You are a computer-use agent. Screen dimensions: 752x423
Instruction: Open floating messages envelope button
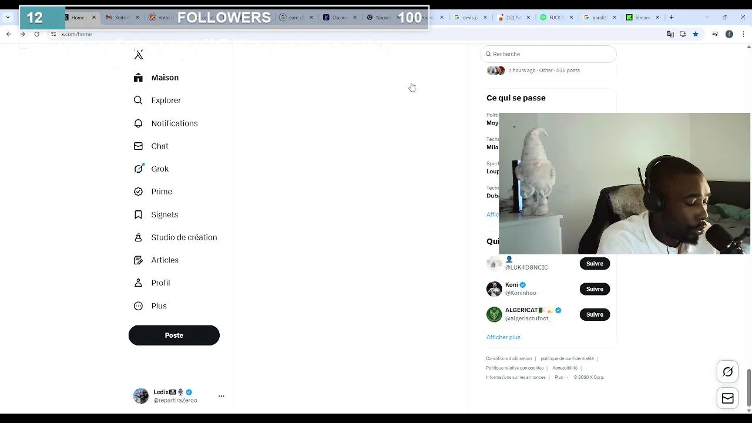coord(727,398)
